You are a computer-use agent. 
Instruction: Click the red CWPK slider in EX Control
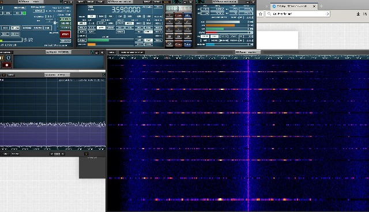211,32
